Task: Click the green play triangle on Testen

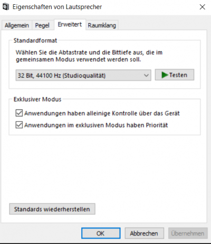Action: coord(165,75)
